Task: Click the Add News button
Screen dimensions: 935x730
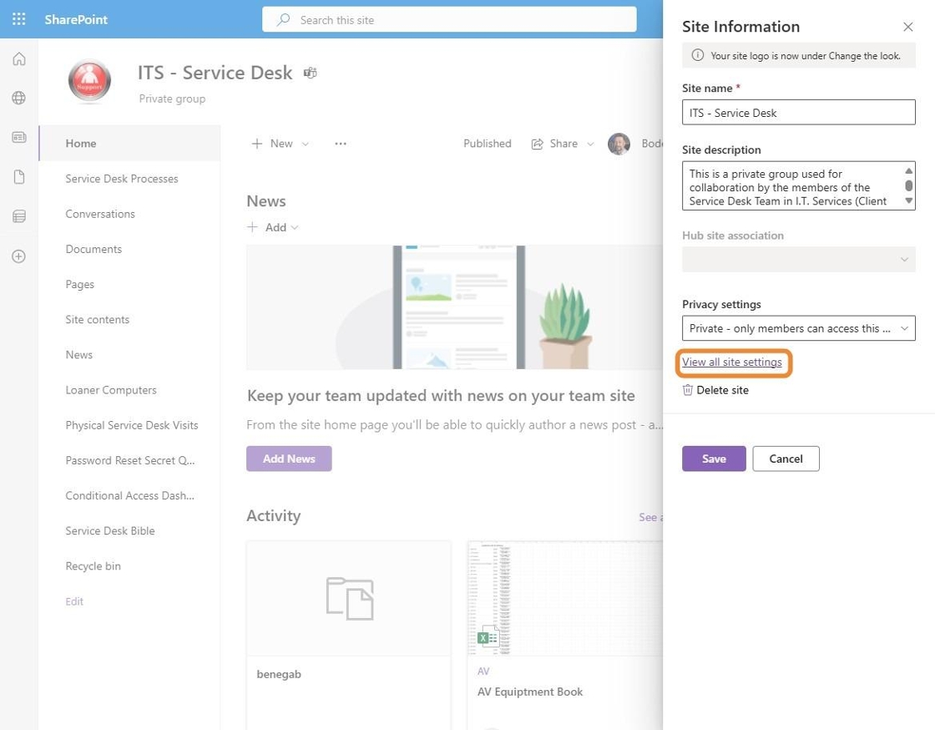Action: (289, 459)
